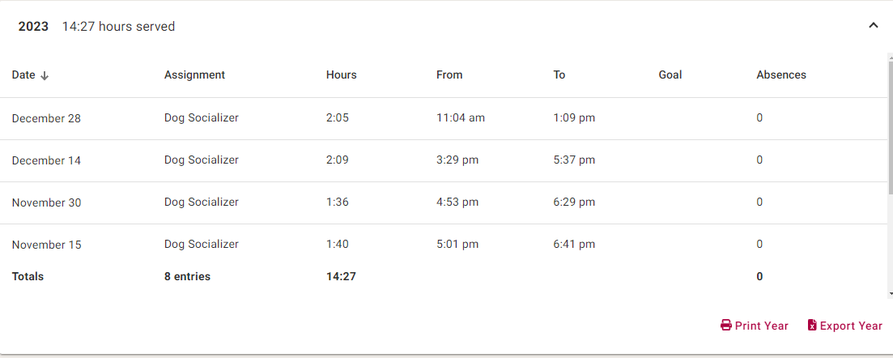Click the Goal column header
The height and width of the screenshot is (358, 893).
point(670,75)
